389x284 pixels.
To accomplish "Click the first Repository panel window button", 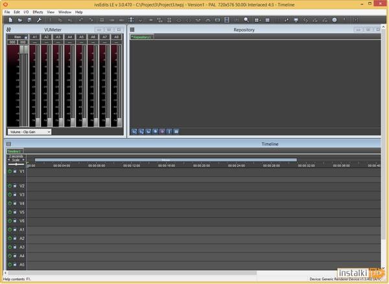I will point(359,30).
